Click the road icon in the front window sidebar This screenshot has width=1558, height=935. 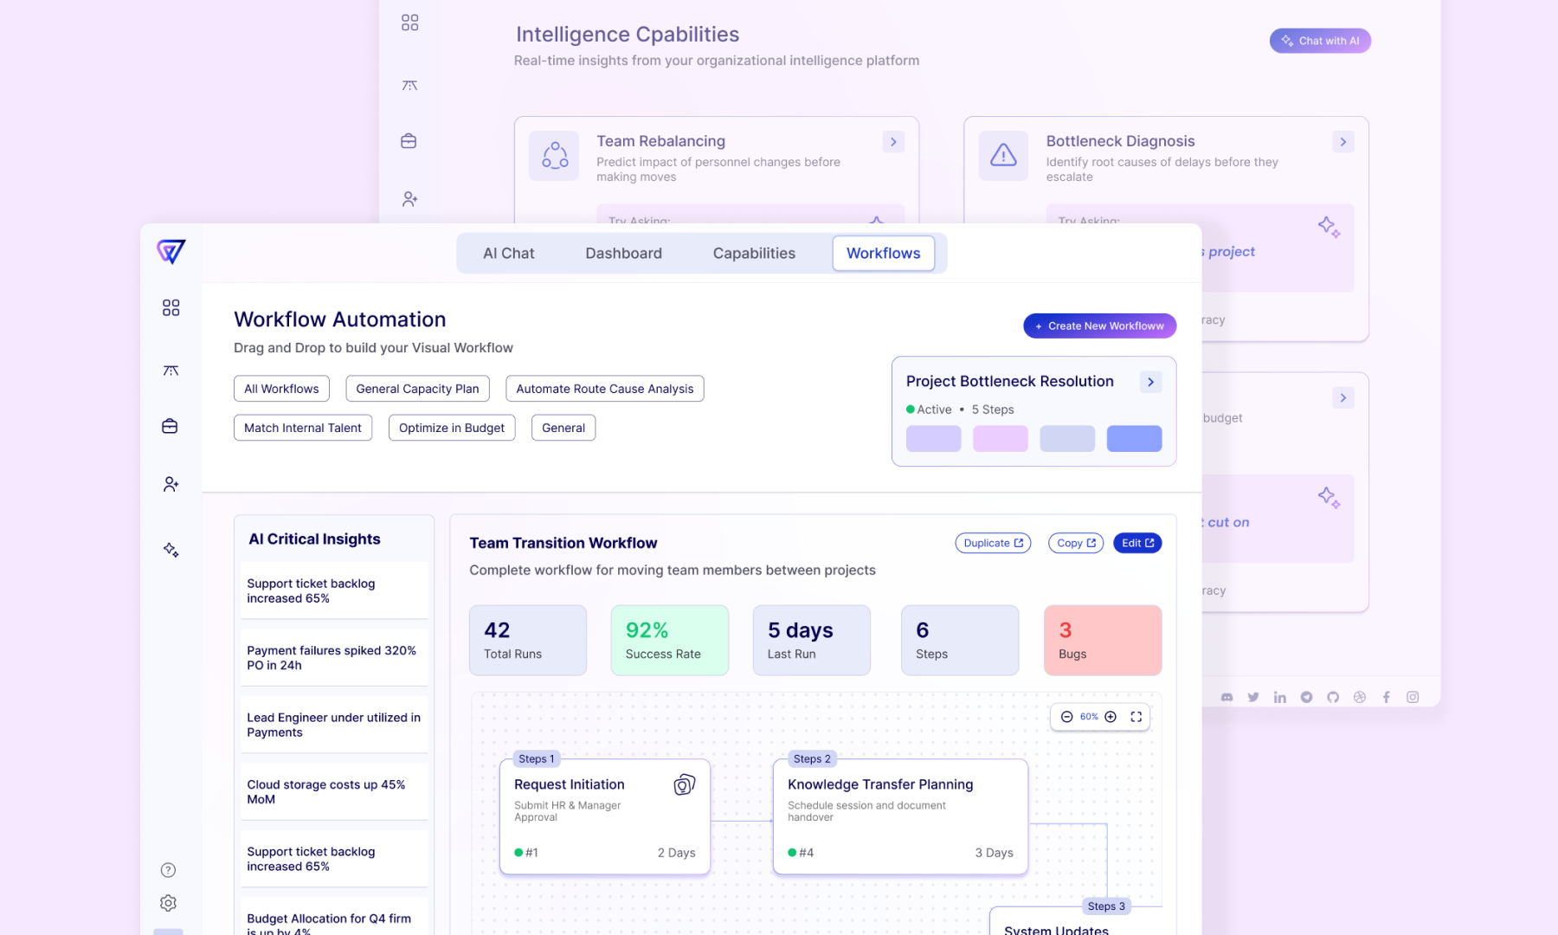tap(171, 371)
